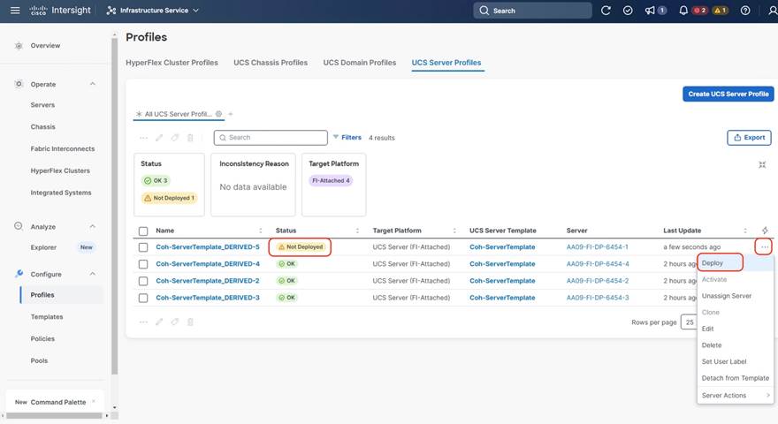Select checkbox for Coh-ServerTemplate_DERIVED-5
Viewport: 778px width, 424px height.
(143, 247)
